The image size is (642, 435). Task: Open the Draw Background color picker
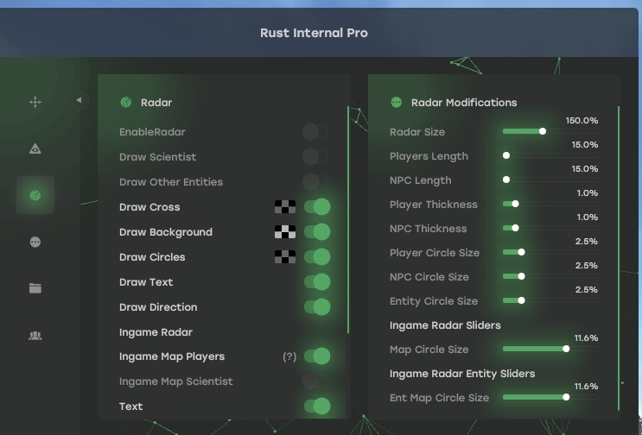285,232
